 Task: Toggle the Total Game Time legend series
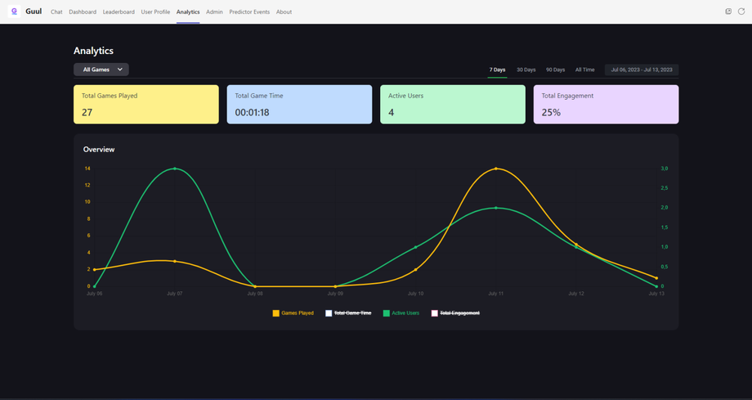pos(348,313)
